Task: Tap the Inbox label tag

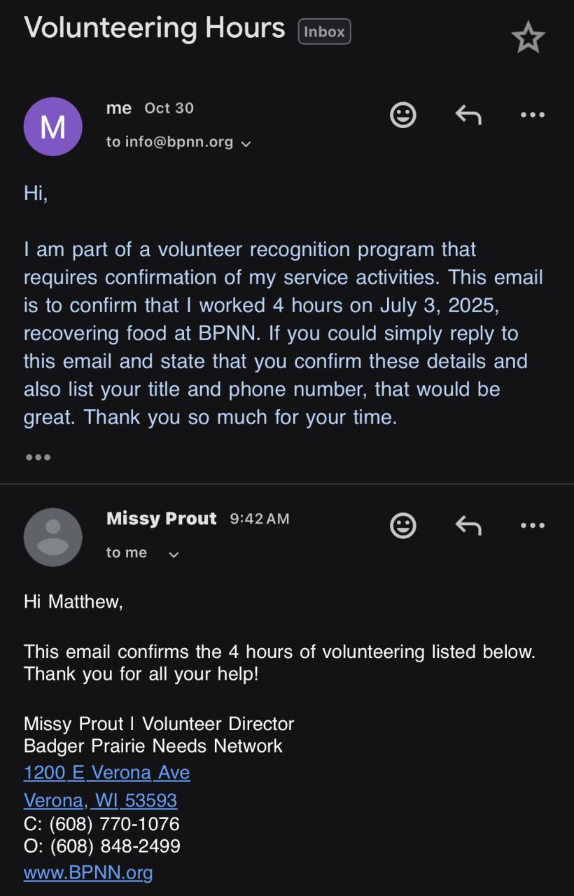Action: (324, 31)
